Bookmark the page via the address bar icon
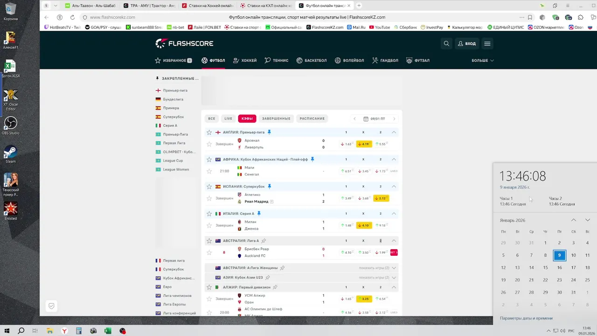 coord(530,17)
